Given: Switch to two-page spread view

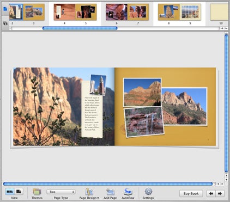Looking at the screenshot, I should point(10,192).
